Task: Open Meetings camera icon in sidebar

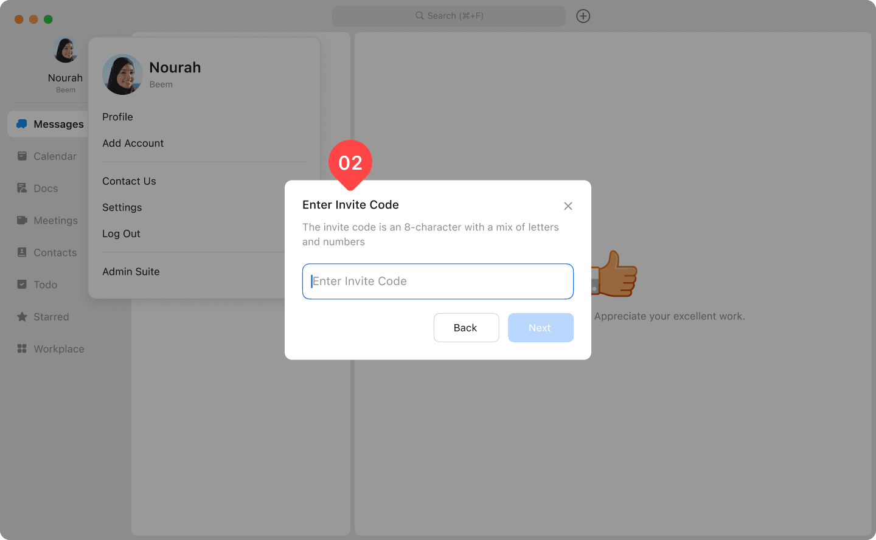Action: (22, 220)
